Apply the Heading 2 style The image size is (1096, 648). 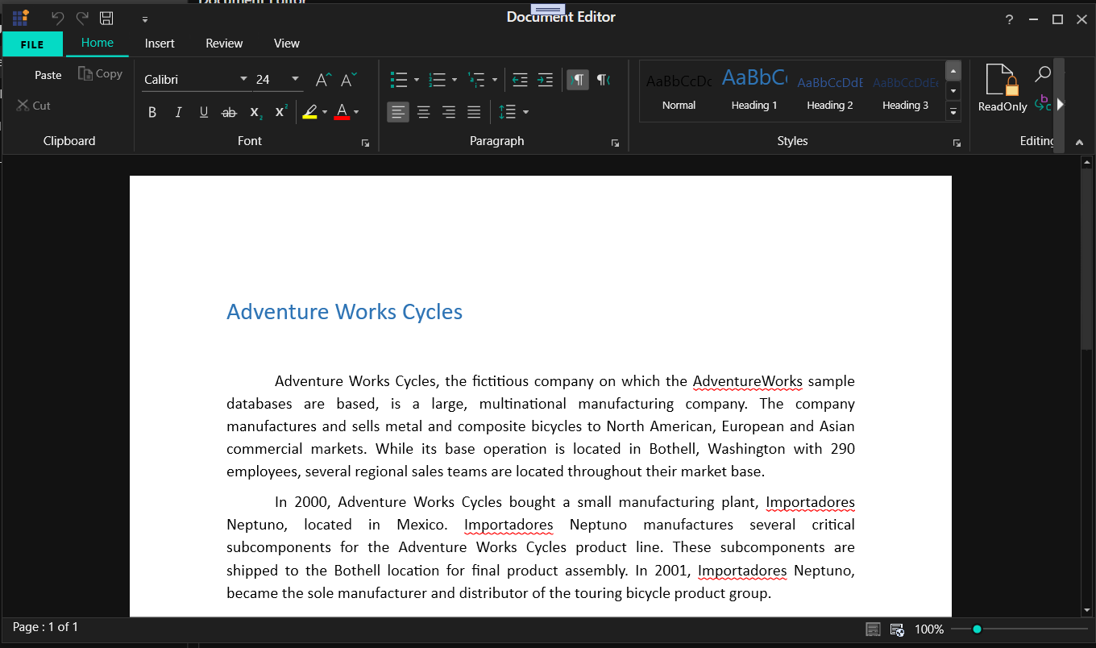[830, 91]
